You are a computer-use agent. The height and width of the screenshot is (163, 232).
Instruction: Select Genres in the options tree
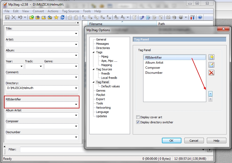[101, 91]
